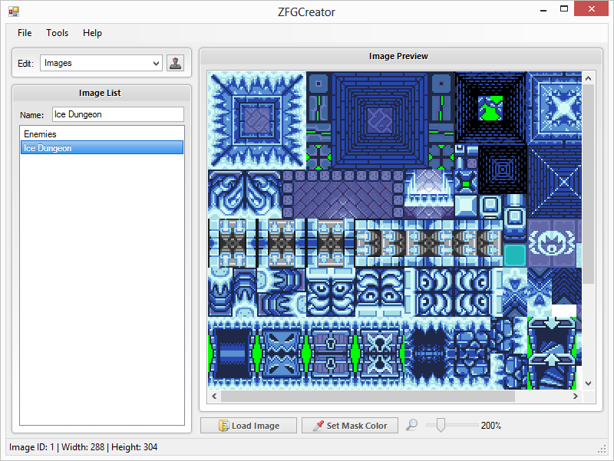Click the preview scroll up arrow

pos(588,78)
